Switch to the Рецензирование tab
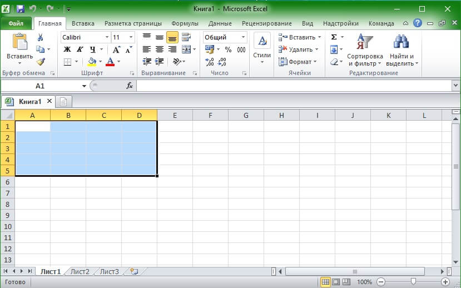Viewport: 461px width, 288px height. pos(267,23)
